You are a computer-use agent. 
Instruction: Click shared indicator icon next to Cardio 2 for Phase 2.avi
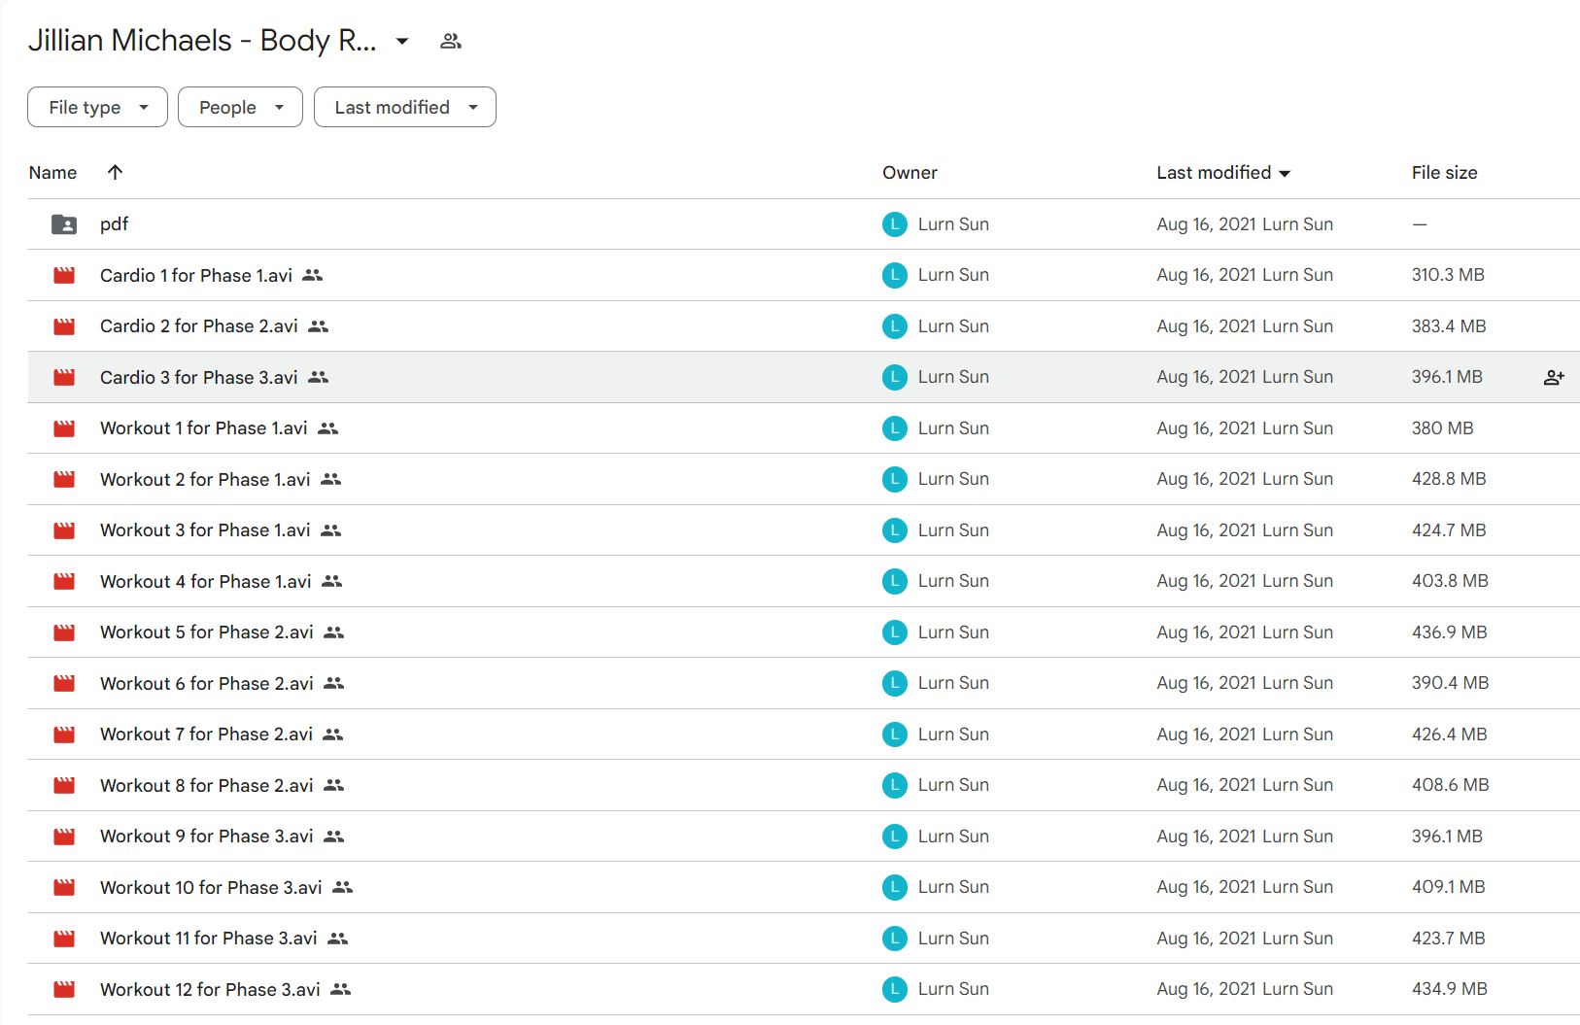tap(318, 326)
